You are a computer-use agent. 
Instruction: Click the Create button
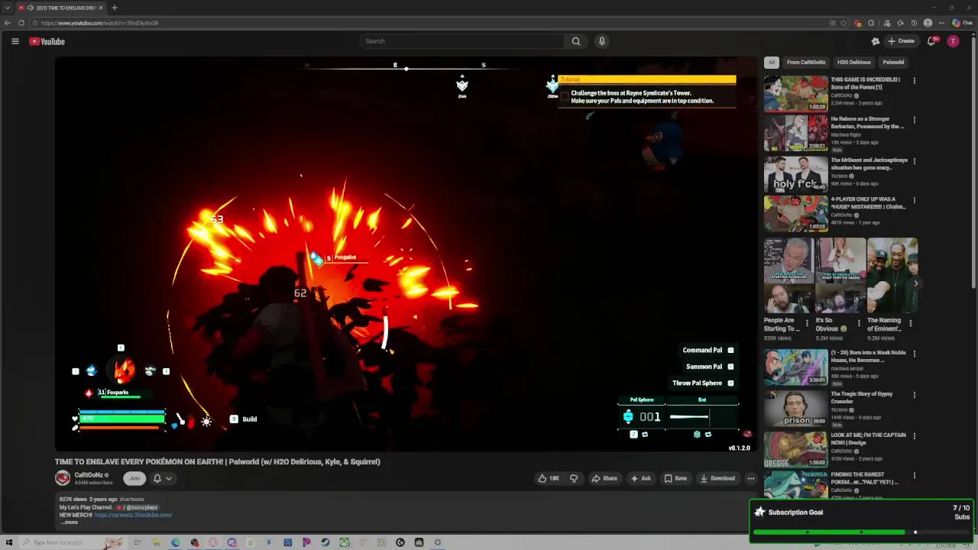click(x=901, y=41)
